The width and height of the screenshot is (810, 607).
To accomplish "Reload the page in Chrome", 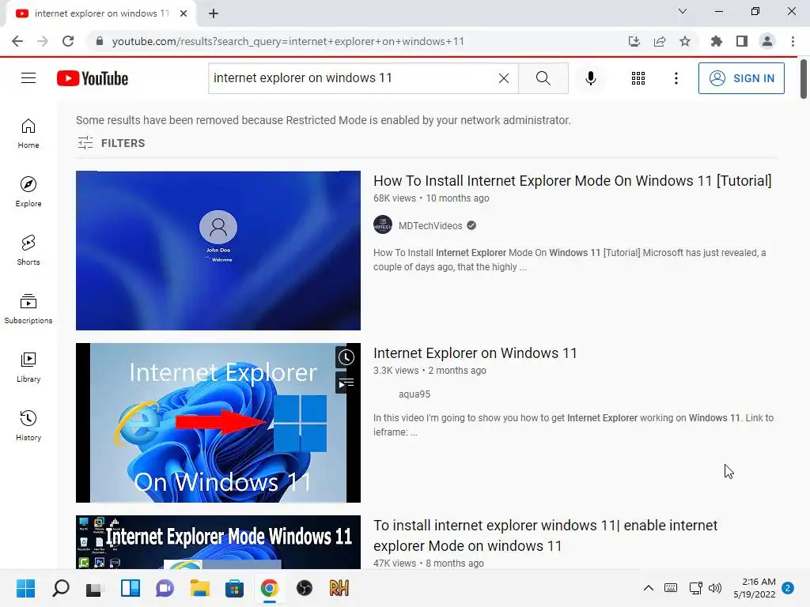I will (x=68, y=41).
